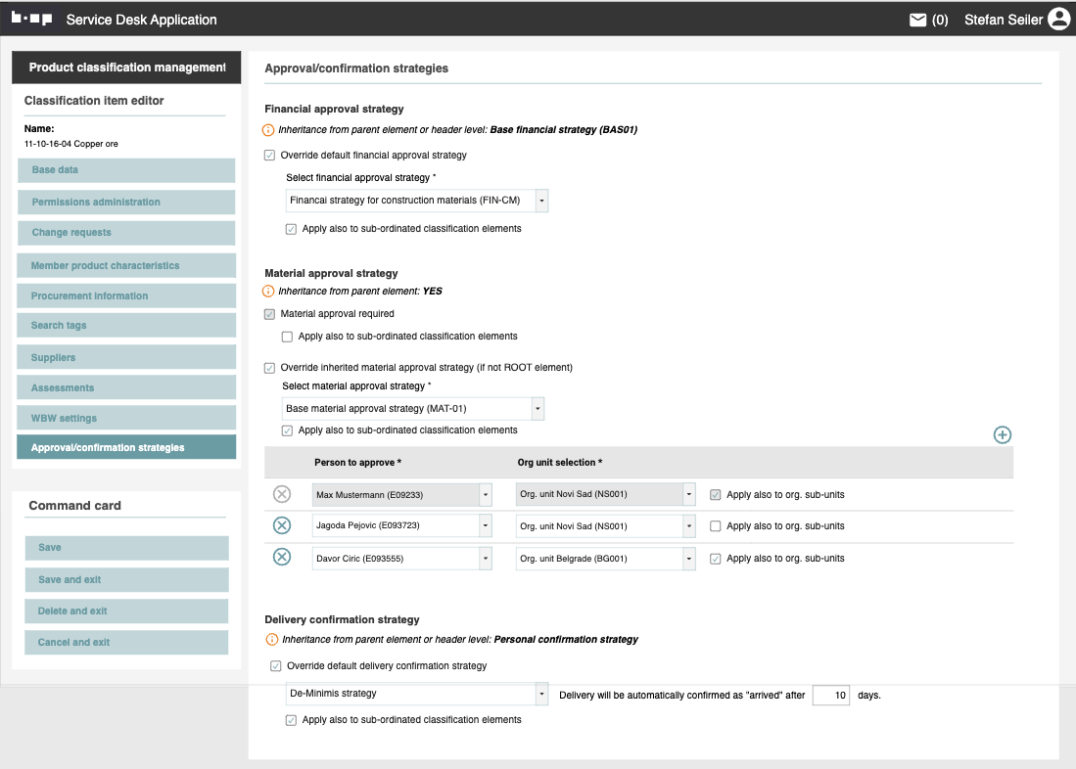The image size is (1076, 769).
Task: Open the user profile avatar icon
Action: 1058,20
